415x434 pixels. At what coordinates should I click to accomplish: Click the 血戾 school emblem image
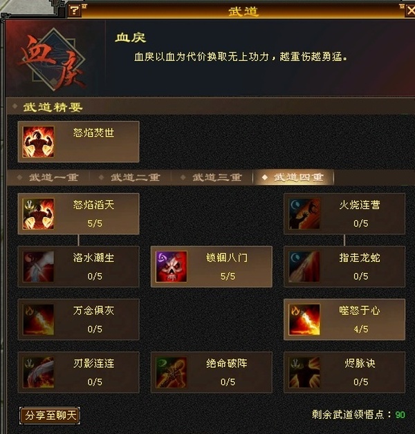tap(53, 59)
